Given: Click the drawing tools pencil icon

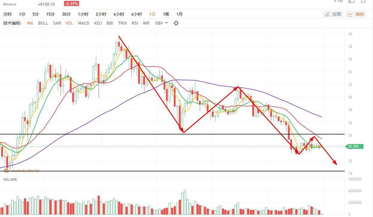Looking at the screenshot, I should 327,14.
